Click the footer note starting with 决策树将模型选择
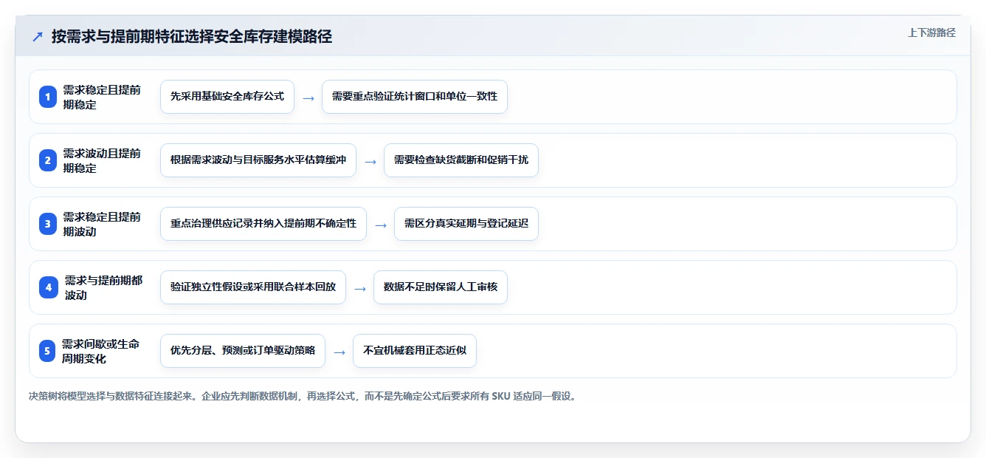 click(x=303, y=396)
